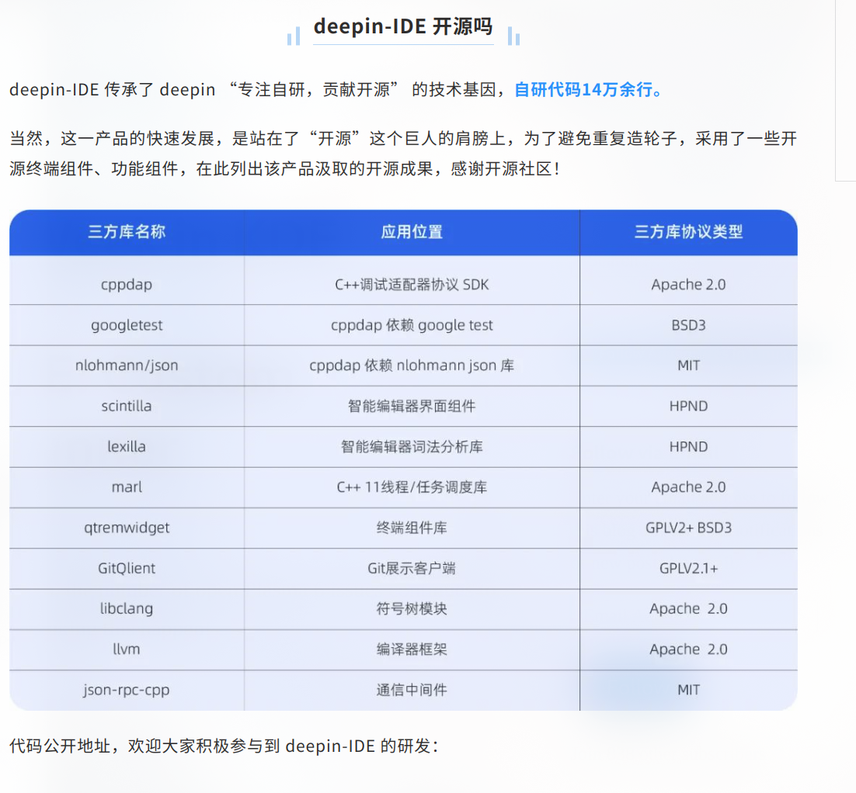Click the cell 'cppdap 依赖 google test'
Viewport: 856px width, 793px height.
[x=412, y=325]
